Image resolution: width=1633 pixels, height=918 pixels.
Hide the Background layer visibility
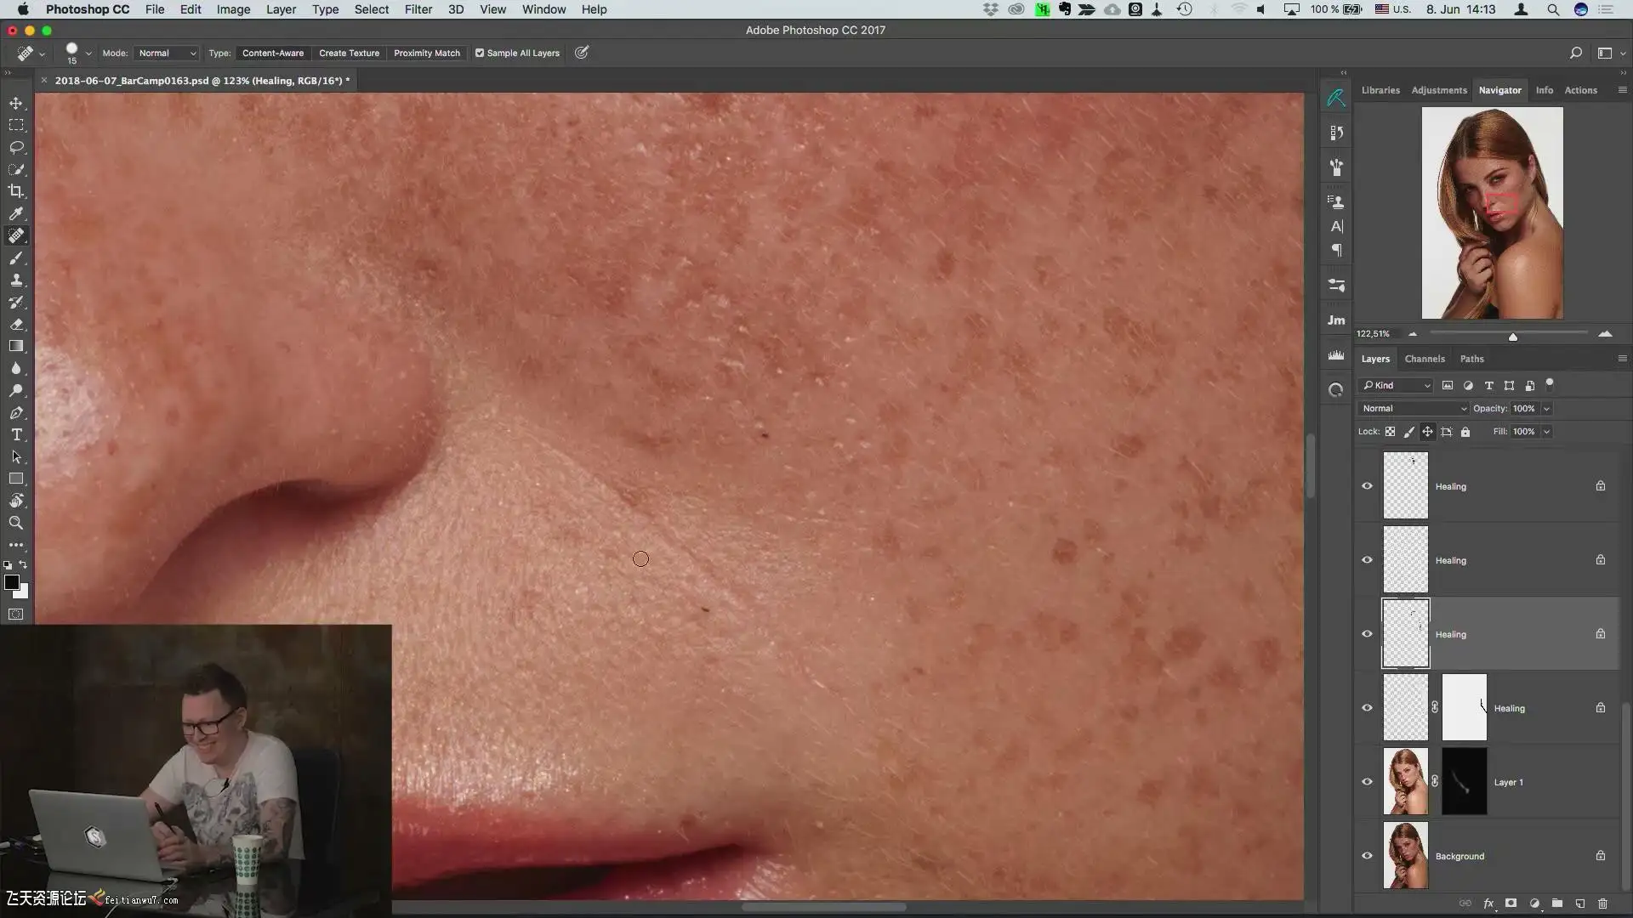pyautogui.click(x=1367, y=856)
